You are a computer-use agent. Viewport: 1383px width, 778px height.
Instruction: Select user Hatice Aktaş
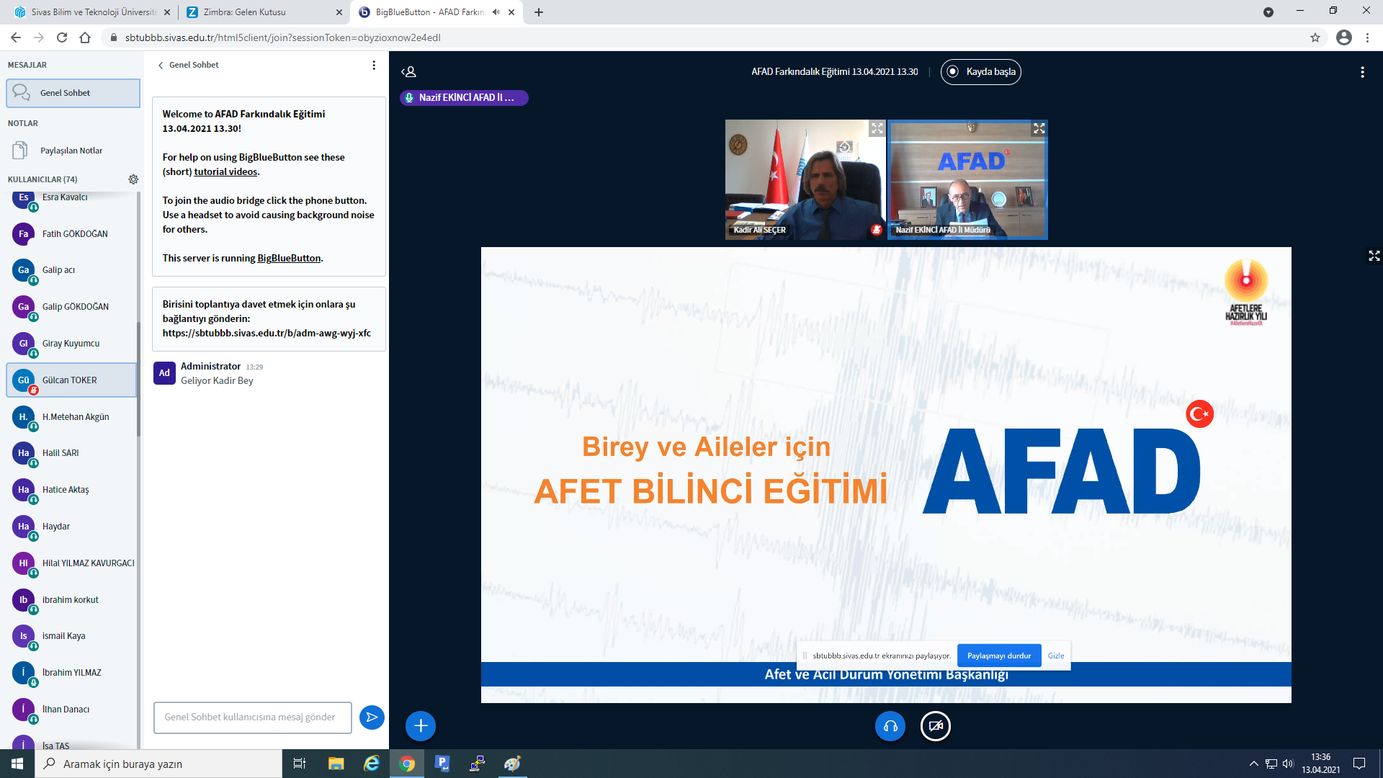click(x=71, y=490)
